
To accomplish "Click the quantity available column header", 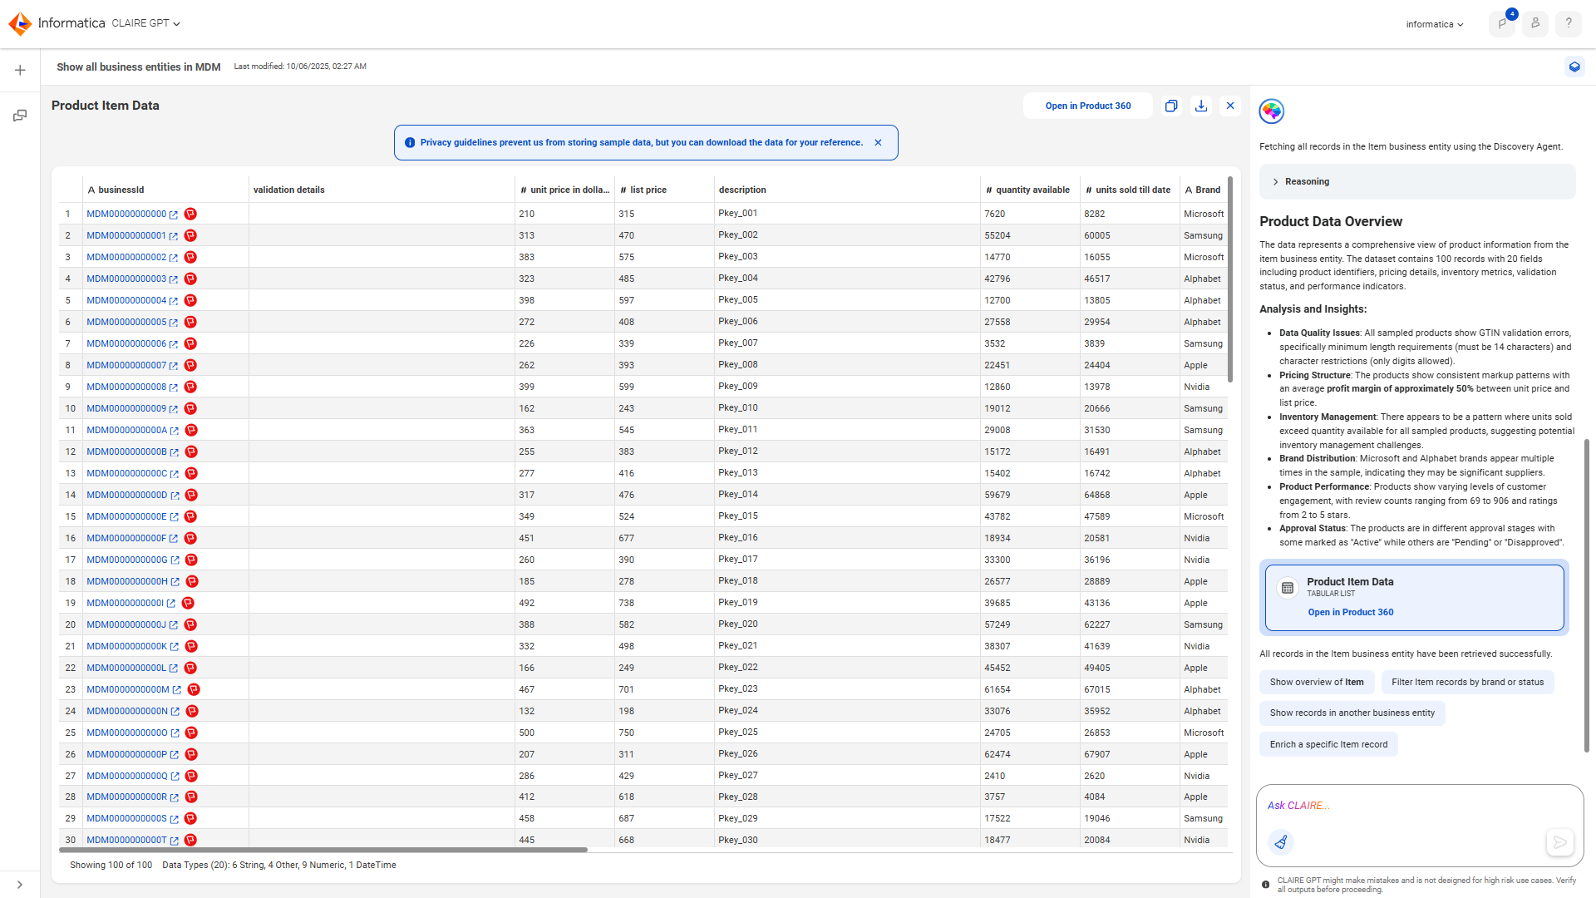I will (1030, 190).
